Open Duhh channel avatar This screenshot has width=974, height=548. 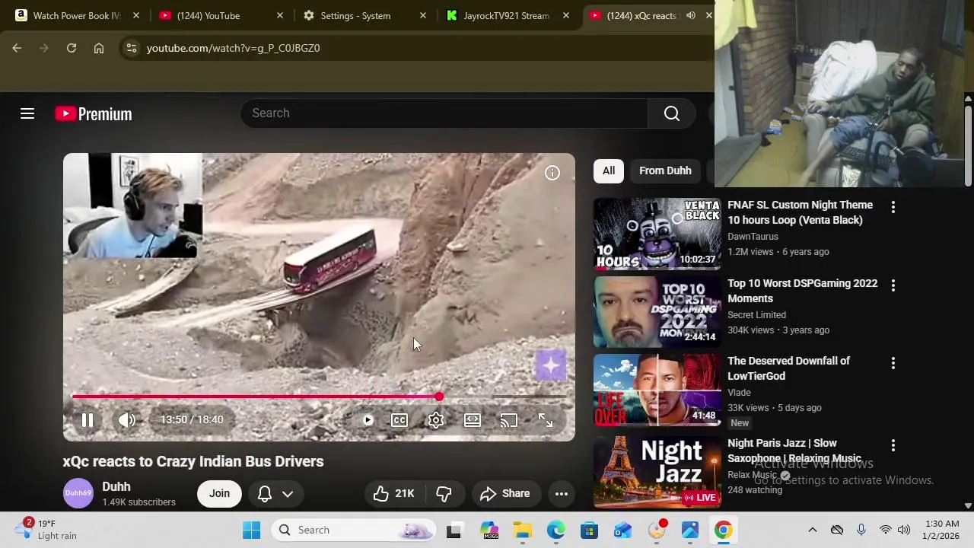[x=78, y=493]
